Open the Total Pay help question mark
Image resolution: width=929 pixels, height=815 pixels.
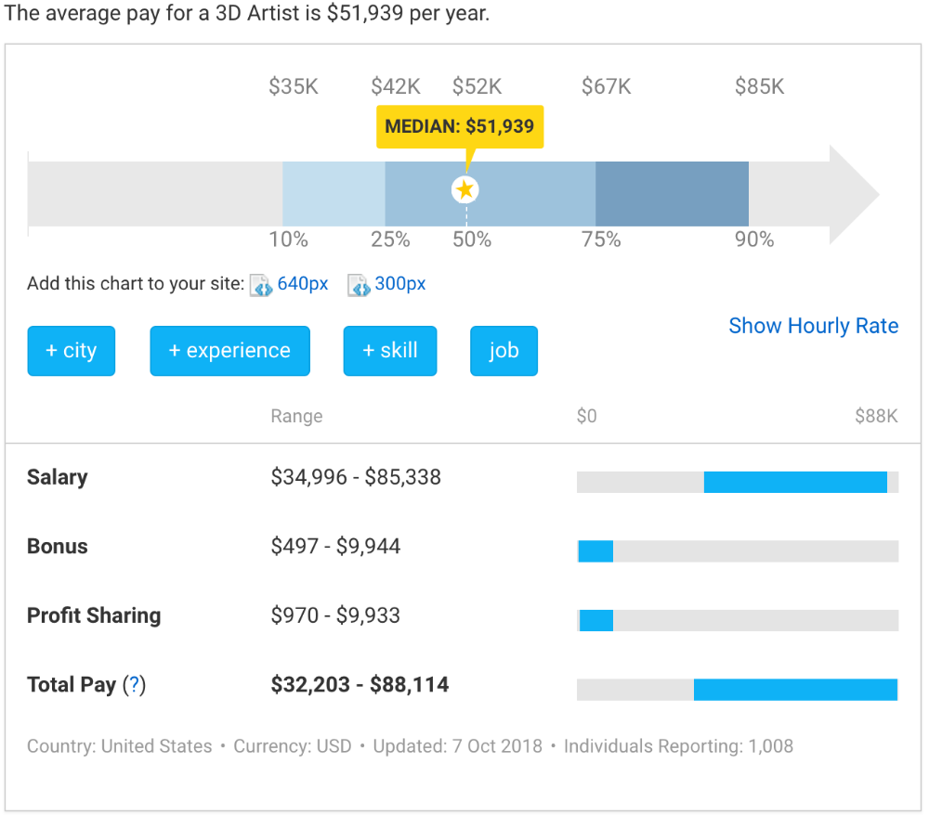[136, 685]
